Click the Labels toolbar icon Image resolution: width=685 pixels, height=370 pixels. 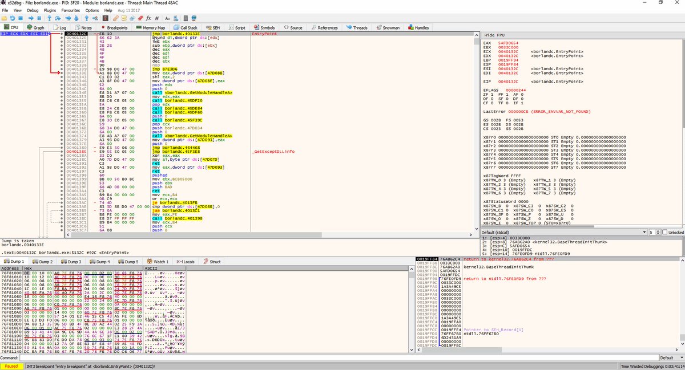pyautogui.click(x=132, y=18)
